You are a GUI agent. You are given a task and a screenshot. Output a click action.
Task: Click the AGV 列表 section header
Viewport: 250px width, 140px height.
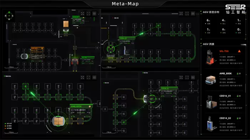pos(209,44)
